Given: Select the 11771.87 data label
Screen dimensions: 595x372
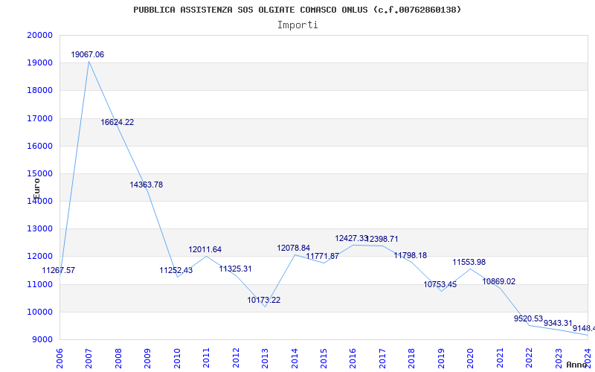Looking at the screenshot, I should coord(323,256).
